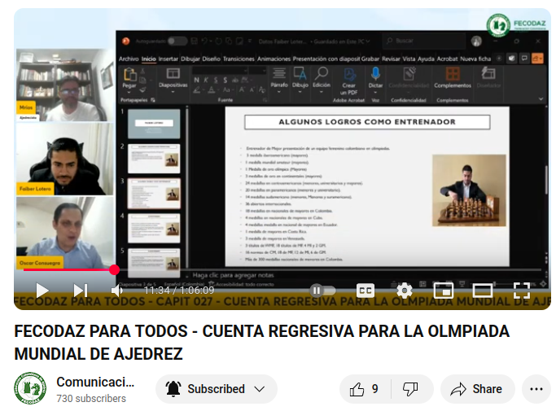
Task: Select slide 5 thumbnail
Action: click(x=154, y=262)
